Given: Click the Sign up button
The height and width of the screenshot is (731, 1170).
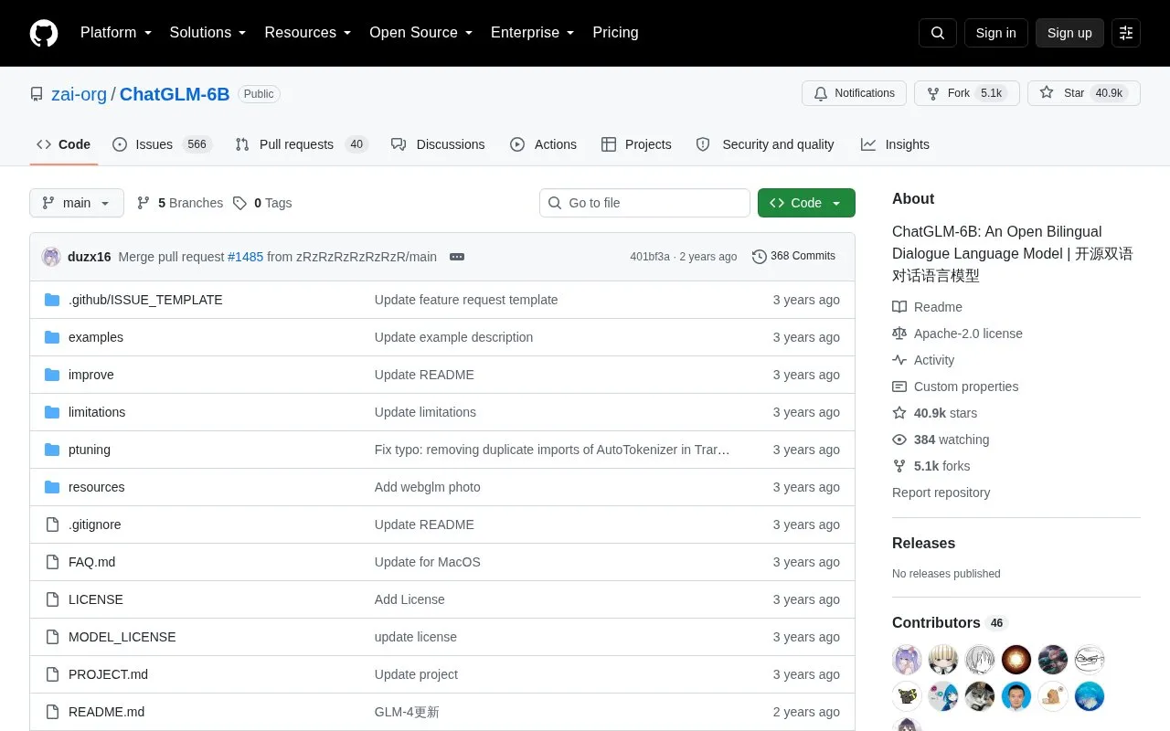Looking at the screenshot, I should pyautogui.click(x=1069, y=33).
